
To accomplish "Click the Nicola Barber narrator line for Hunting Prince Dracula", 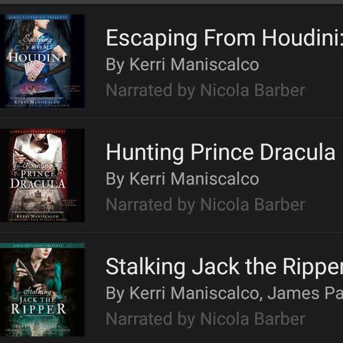I will [x=205, y=204].
